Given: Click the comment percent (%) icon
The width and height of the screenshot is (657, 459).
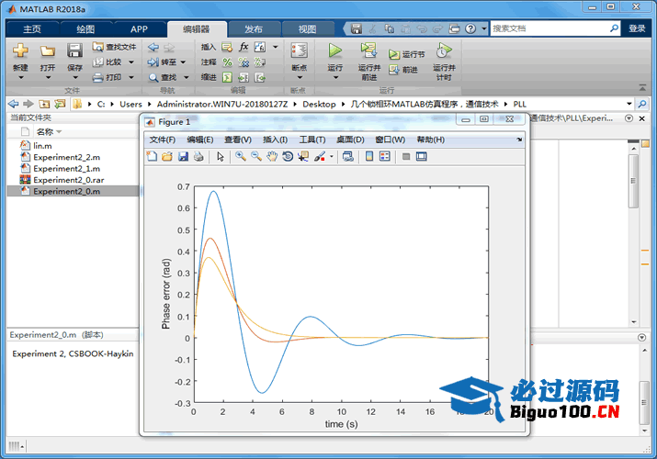Looking at the screenshot, I should click(x=227, y=62).
